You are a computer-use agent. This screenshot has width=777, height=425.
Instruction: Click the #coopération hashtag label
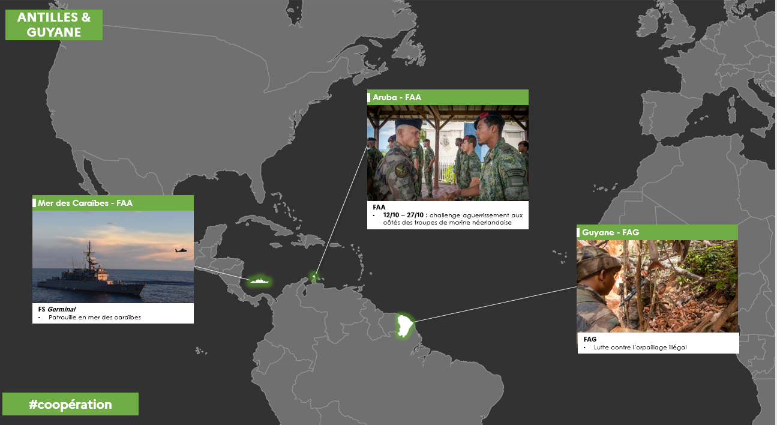(x=70, y=404)
